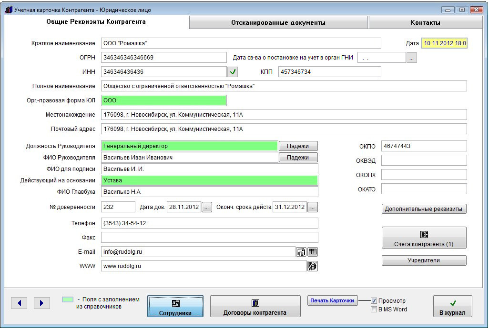Toggle the Просмотр checkbox
The height and width of the screenshot is (329, 489).
[x=374, y=301]
